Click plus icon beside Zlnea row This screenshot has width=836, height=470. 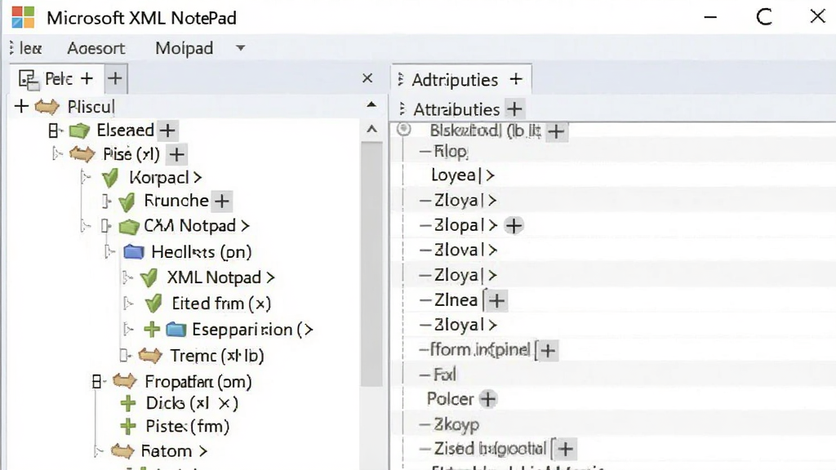pos(497,300)
